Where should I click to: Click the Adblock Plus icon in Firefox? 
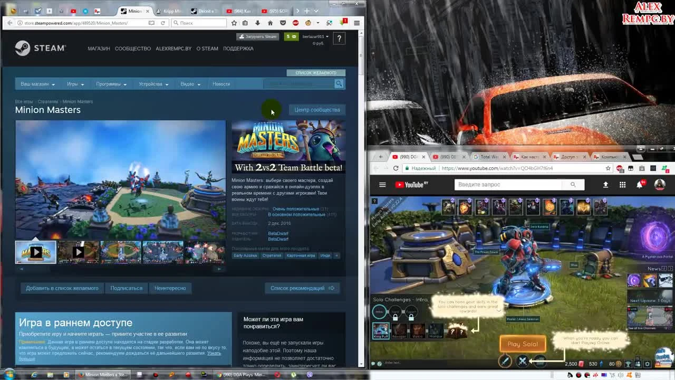click(x=295, y=23)
